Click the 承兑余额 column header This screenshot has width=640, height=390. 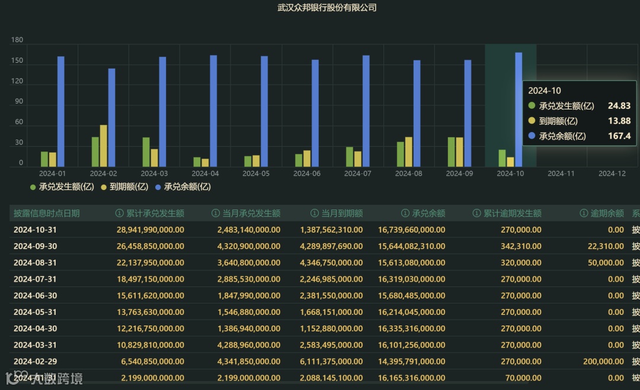(x=428, y=213)
